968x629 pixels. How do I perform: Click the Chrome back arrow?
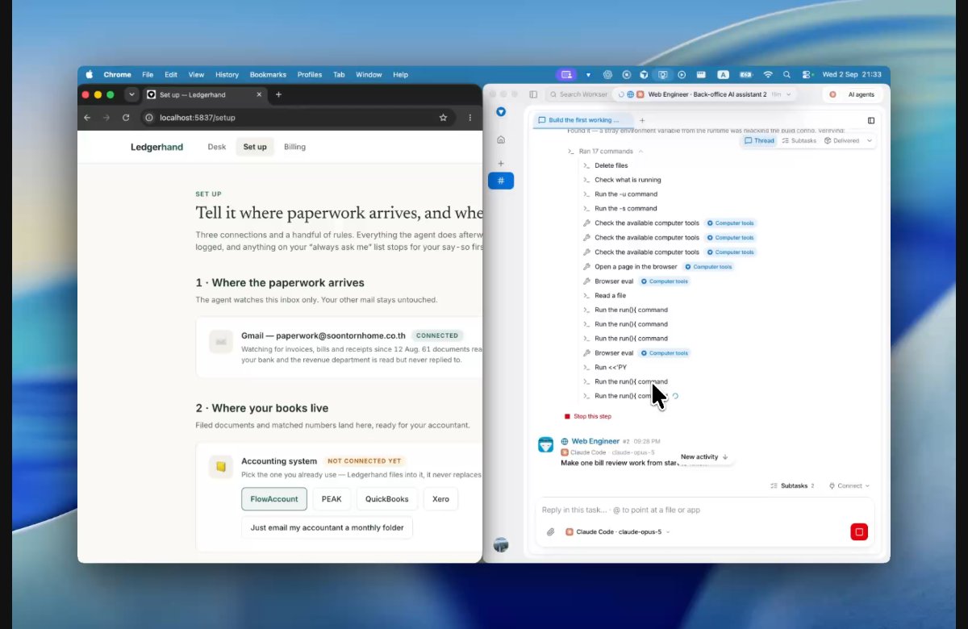(88, 118)
